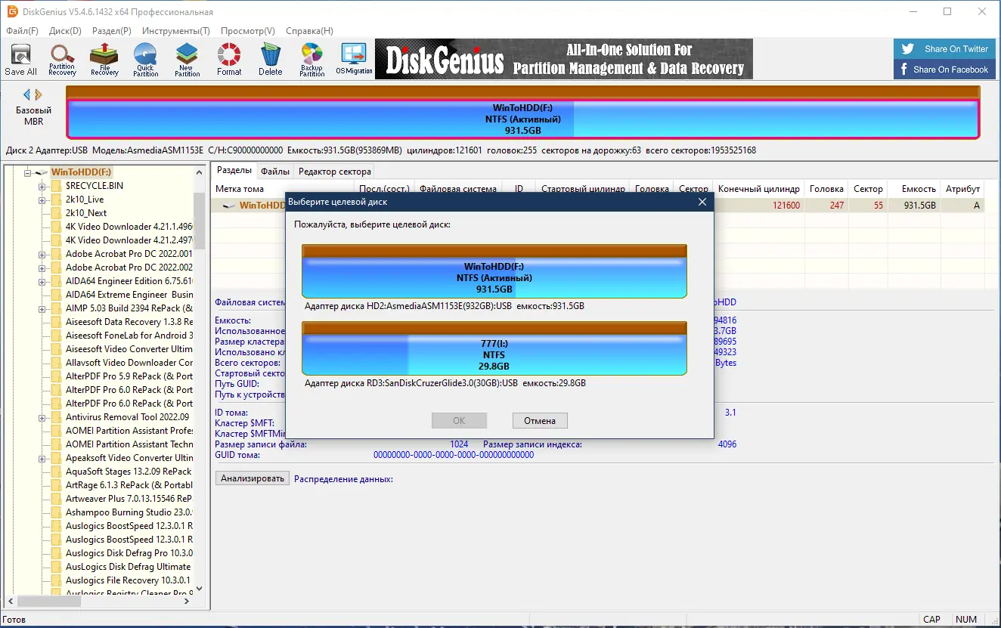Switch to the Файлы tab
The width and height of the screenshot is (1001, 628).
coord(275,172)
